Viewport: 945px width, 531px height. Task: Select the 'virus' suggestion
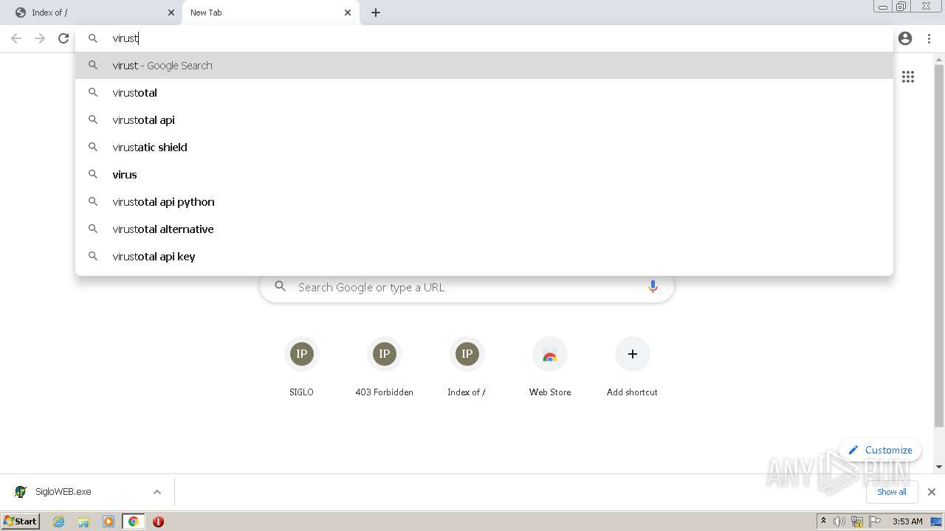(484, 175)
